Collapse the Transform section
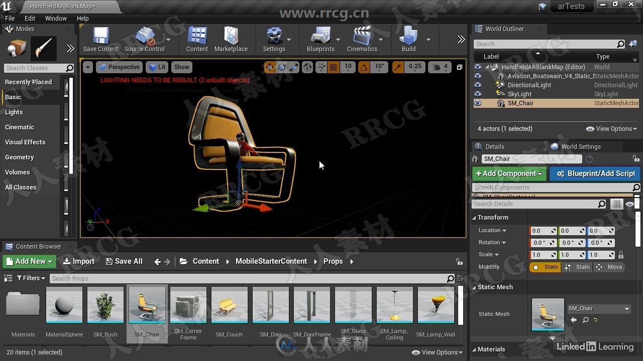Image resolution: width=643 pixels, height=361 pixels. [474, 218]
